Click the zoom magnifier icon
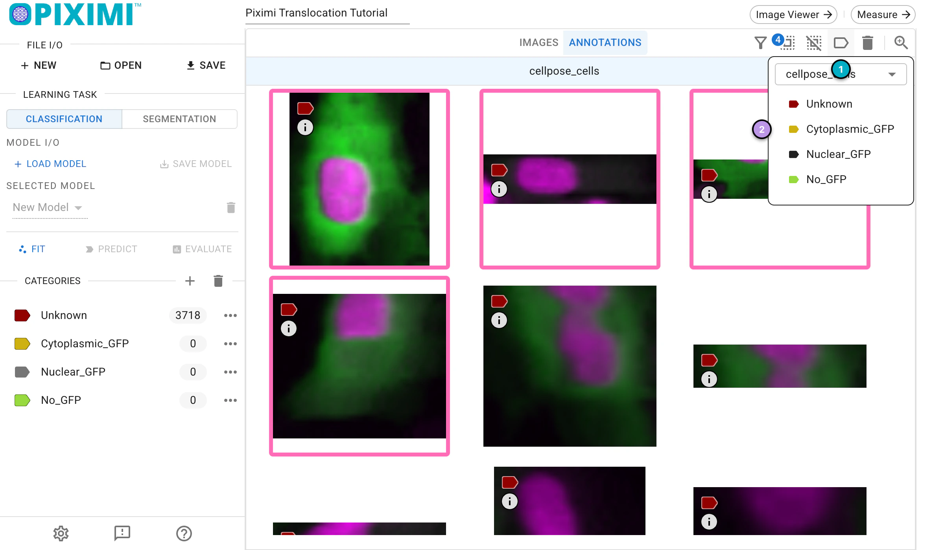Image resolution: width=944 pixels, height=550 pixels. coord(901,42)
